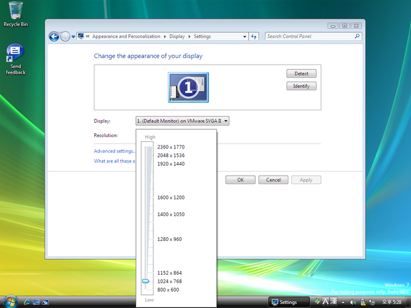Viewport: 411px width, 308px height.
Task: Choose 2048 x 1536 resolution label
Action: (x=171, y=155)
